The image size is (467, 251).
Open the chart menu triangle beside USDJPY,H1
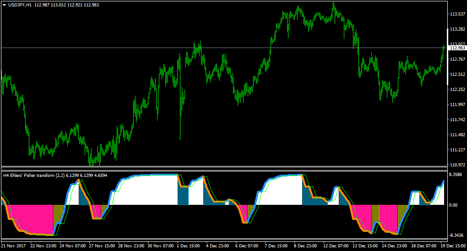pos(5,5)
